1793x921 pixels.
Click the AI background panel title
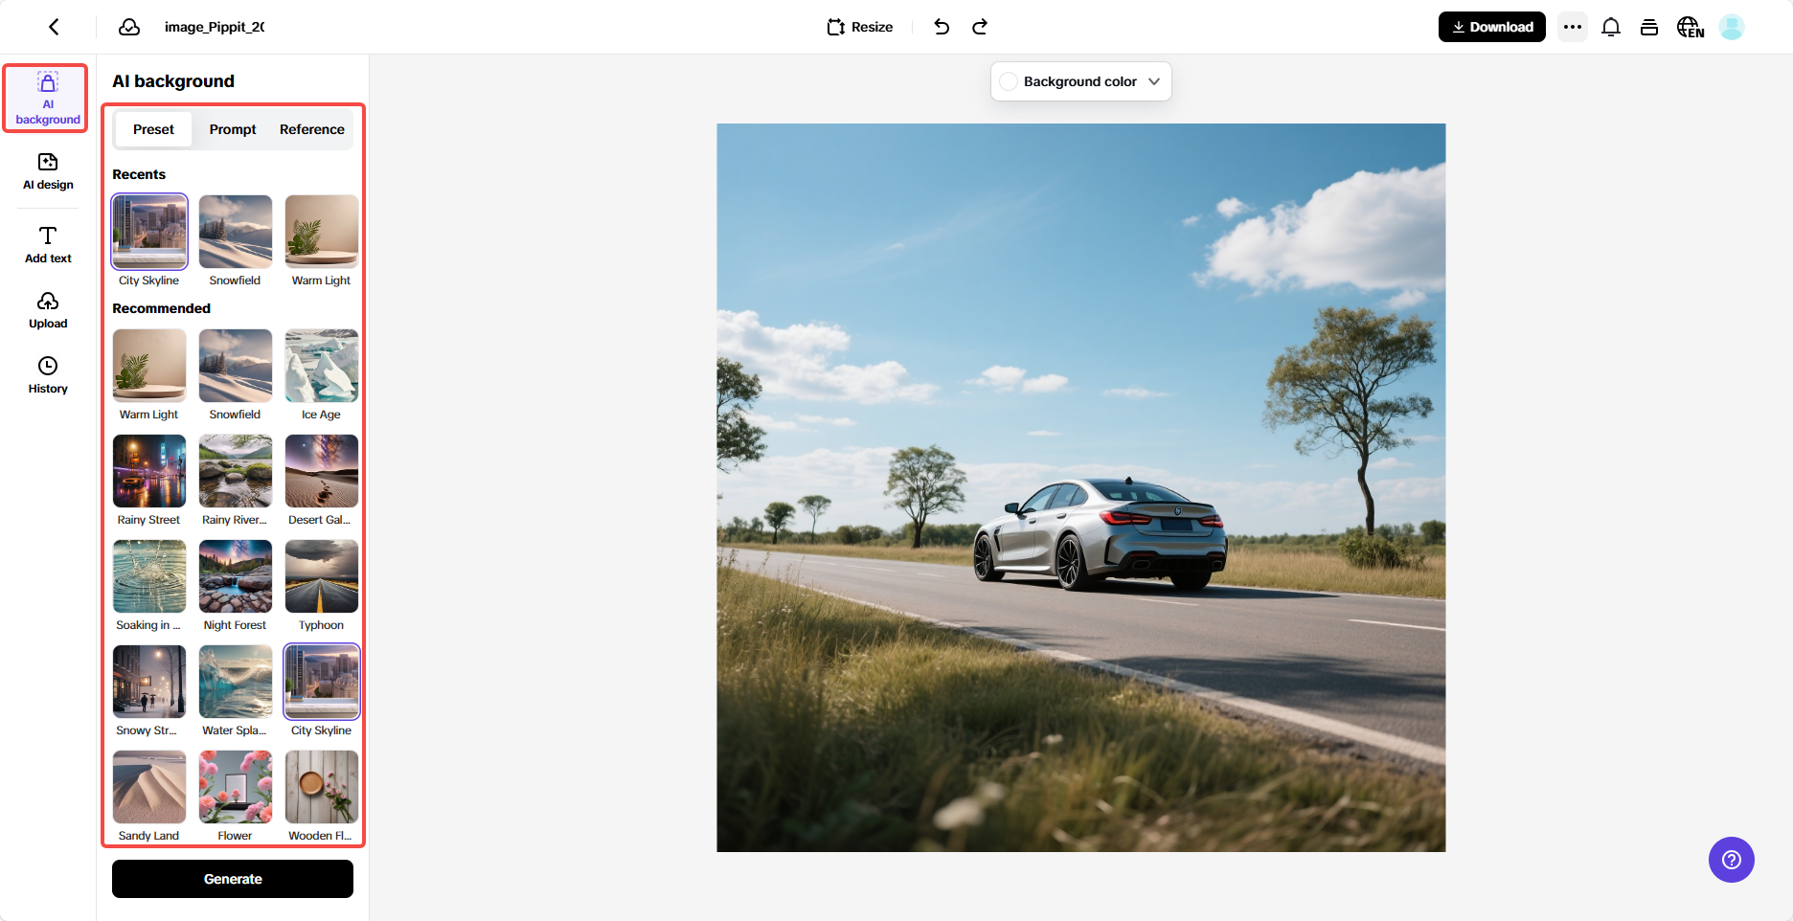(173, 81)
